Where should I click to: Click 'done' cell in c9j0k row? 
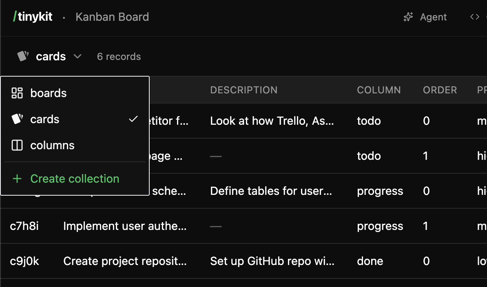370,261
